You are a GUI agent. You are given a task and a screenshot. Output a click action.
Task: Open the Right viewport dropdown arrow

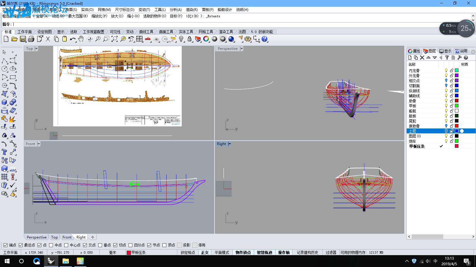coord(229,144)
